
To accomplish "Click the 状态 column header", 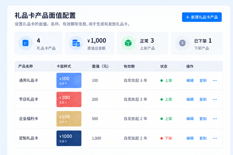I will click(x=164, y=66).
